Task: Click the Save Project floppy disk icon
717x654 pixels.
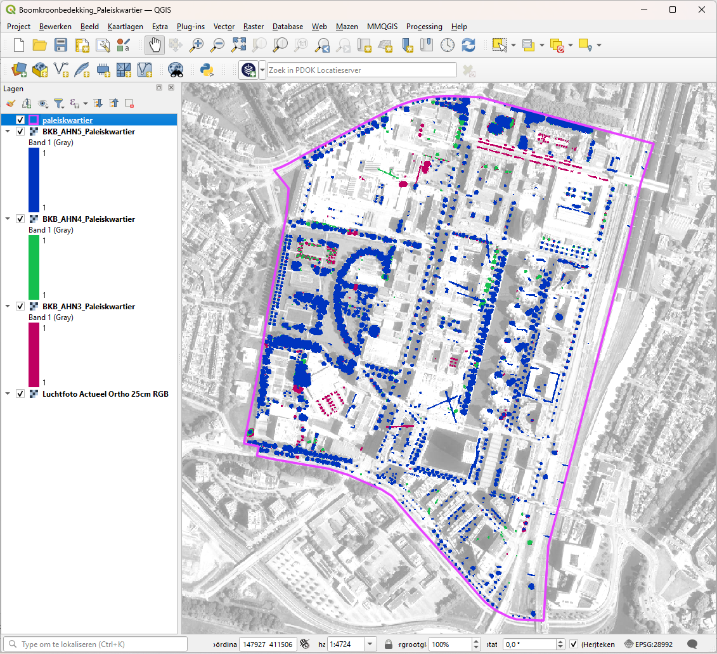Action: [60, 45]
